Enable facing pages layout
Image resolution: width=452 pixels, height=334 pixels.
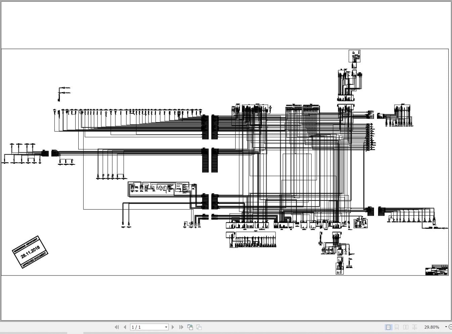[406, 327]
